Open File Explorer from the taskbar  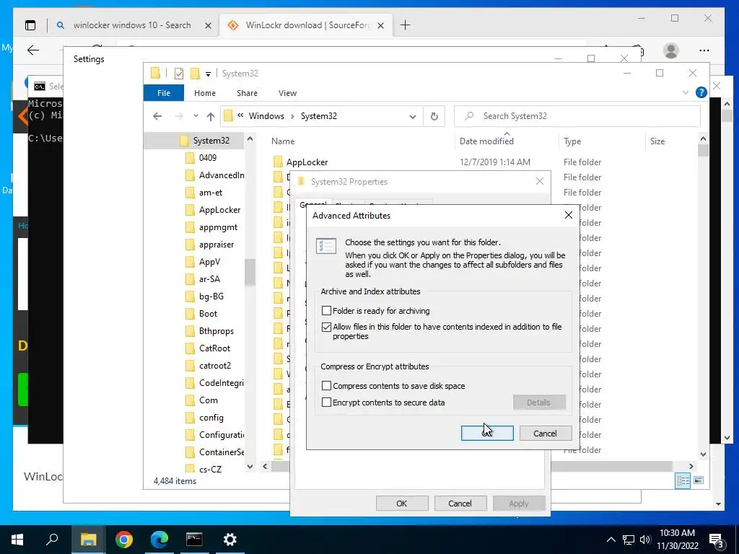[x=88, y=540]
